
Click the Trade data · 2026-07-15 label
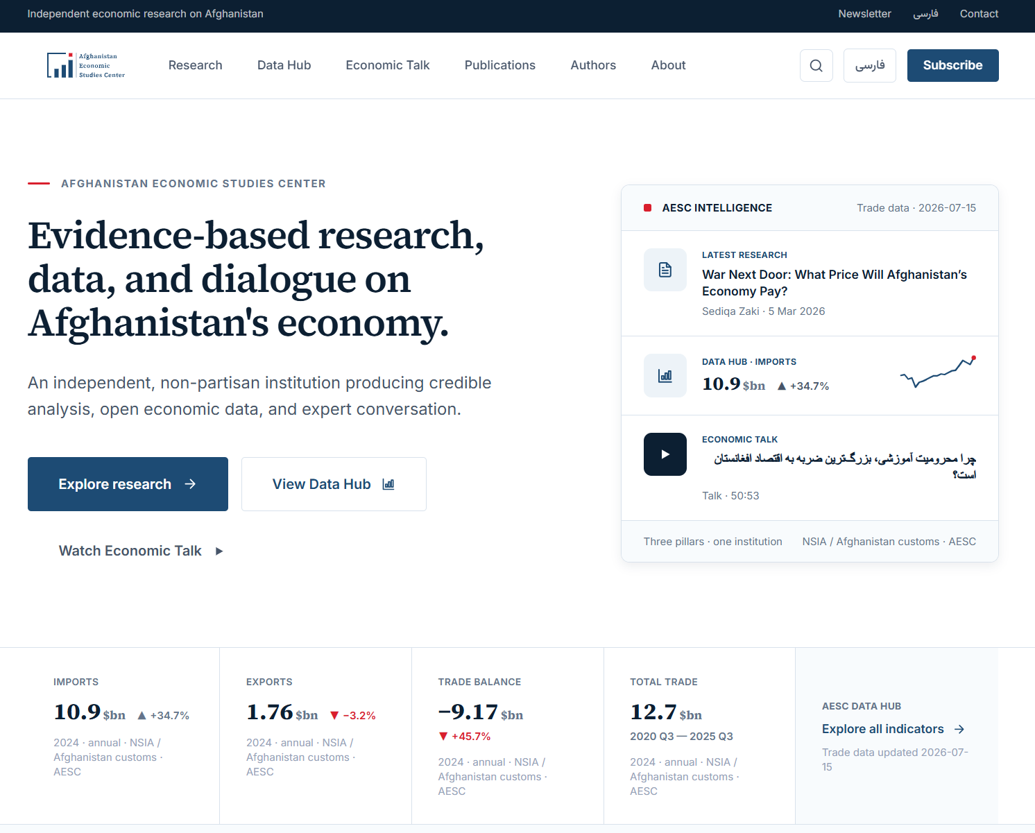click(x=916, y=208)
